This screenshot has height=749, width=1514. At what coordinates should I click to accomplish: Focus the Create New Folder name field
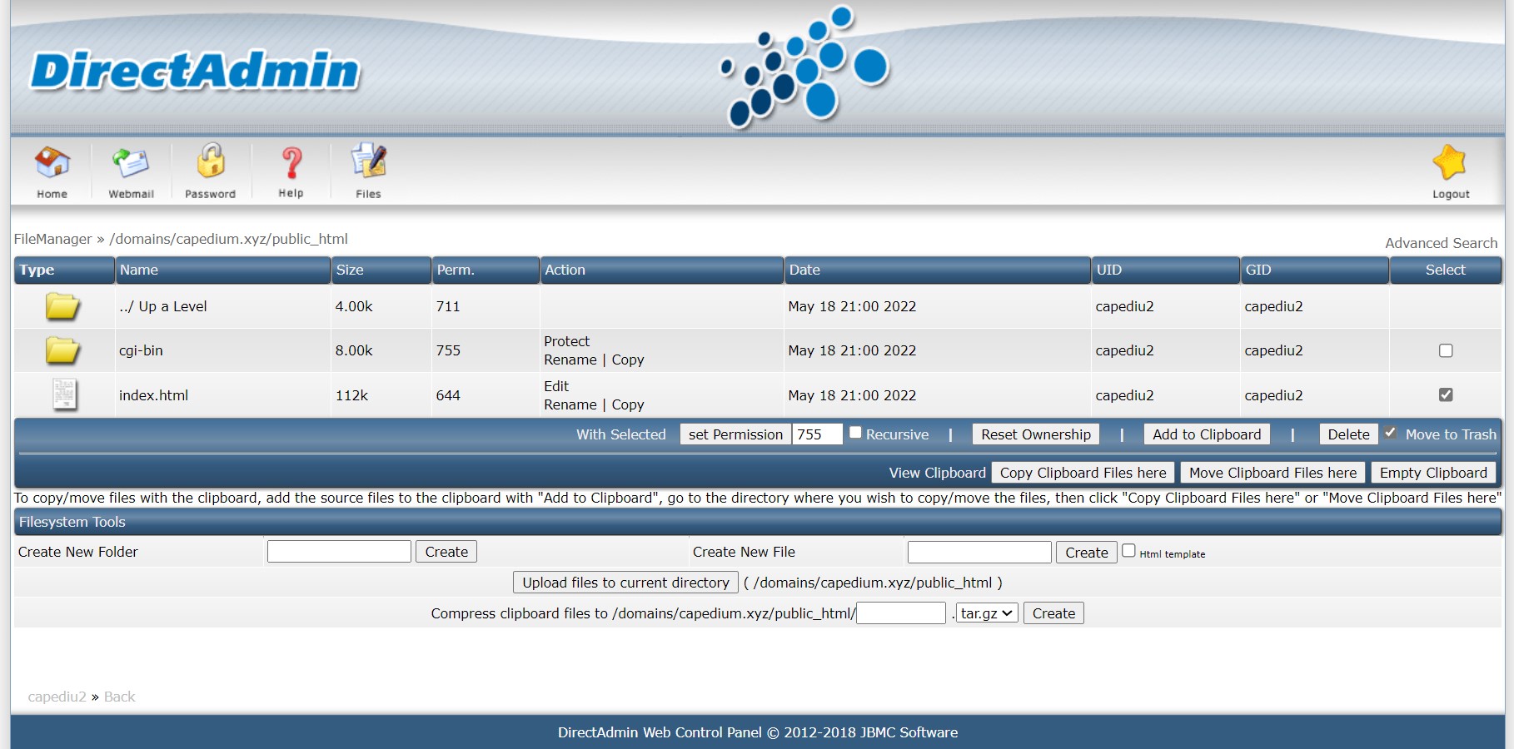339,552
